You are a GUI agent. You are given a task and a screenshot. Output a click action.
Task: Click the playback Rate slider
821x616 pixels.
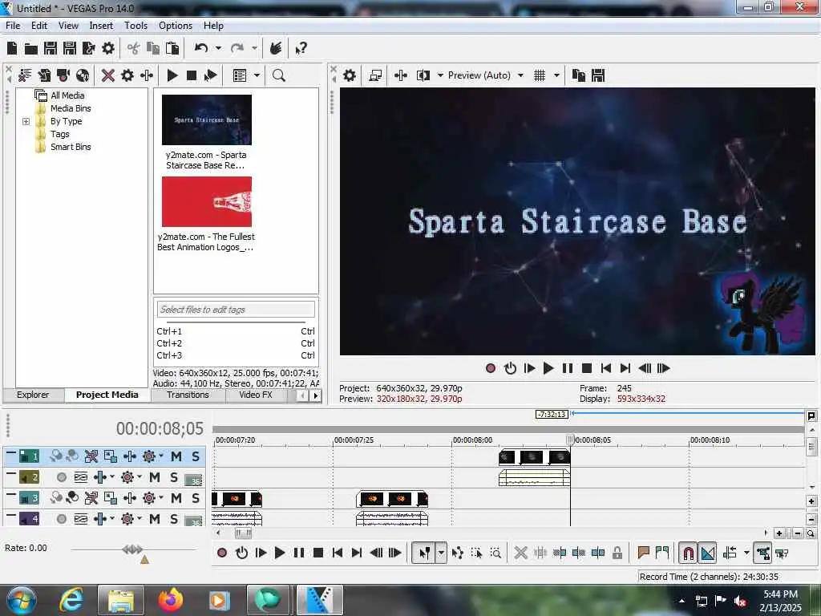[x=133, y=549]
